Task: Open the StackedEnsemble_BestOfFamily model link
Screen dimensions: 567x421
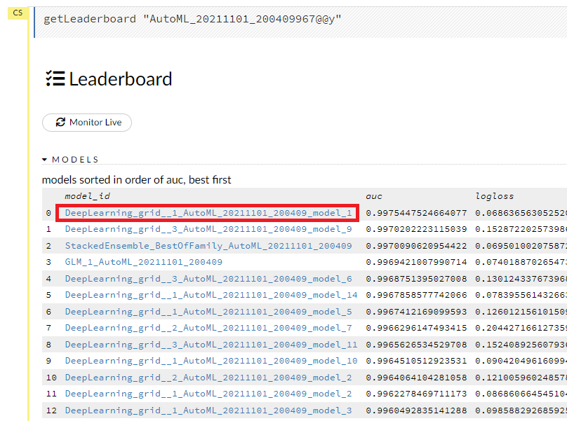Action: point(208,246)
